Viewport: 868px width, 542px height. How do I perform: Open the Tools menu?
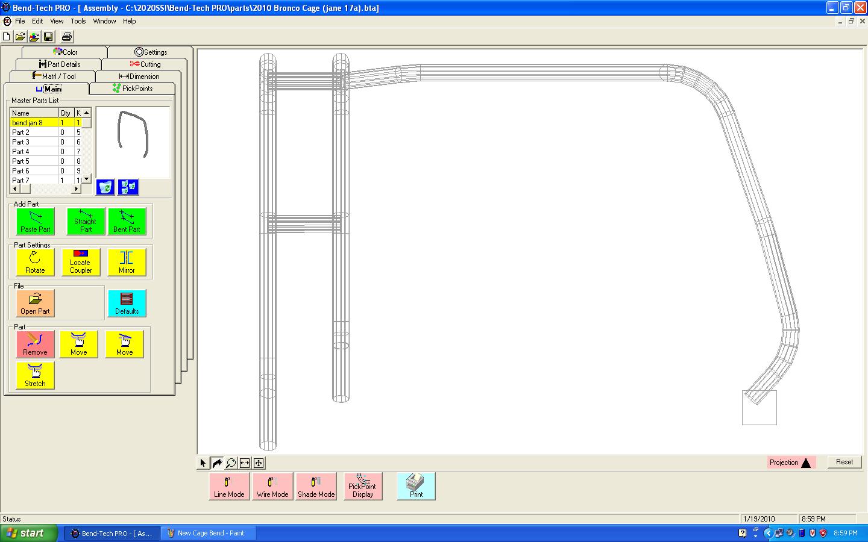point(78,21)
